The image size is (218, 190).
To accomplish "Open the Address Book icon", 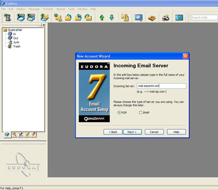I will (152, 18).
